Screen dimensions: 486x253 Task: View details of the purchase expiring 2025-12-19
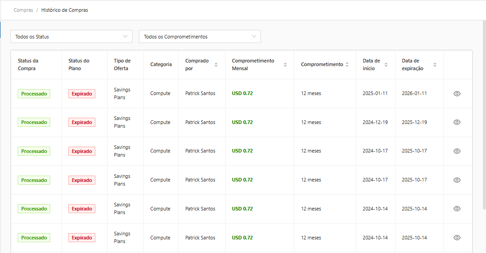pyautogui.click(x=457, y=122)
